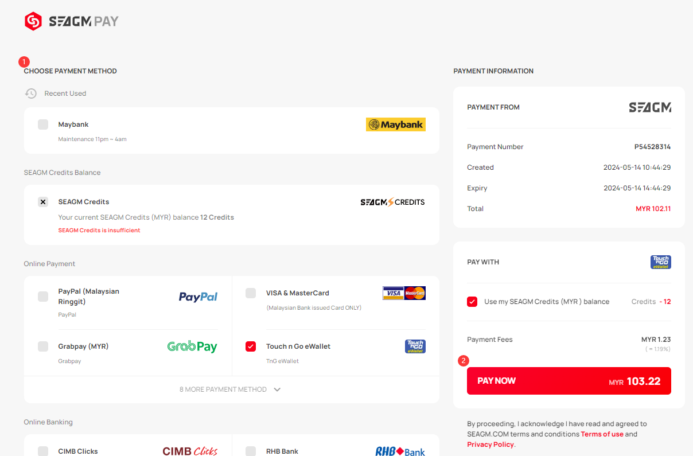This screenshot has height=456, width=693.
Task: Click the PayPal logo
Action: (x=198, y=297)
